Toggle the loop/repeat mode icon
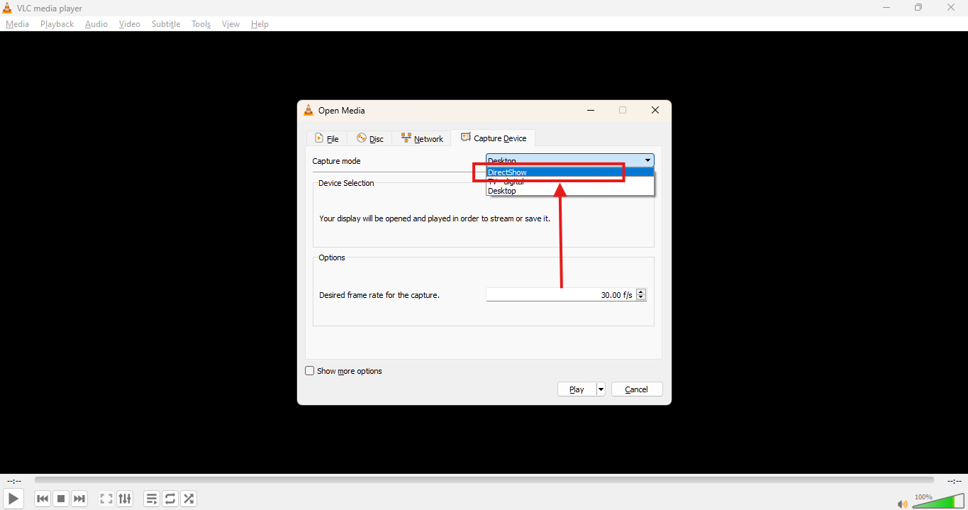The image size is (968, 510). [x=170, y=499]
